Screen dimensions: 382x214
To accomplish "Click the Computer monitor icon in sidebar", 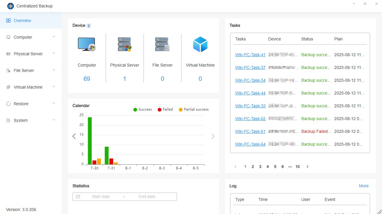I will [8, 37].
